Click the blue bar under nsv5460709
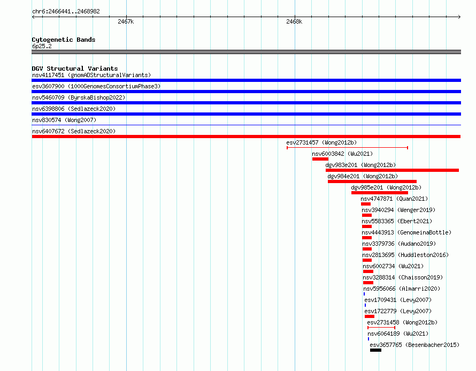The height and width of the screenshot is (371, 476). (246, 103)
